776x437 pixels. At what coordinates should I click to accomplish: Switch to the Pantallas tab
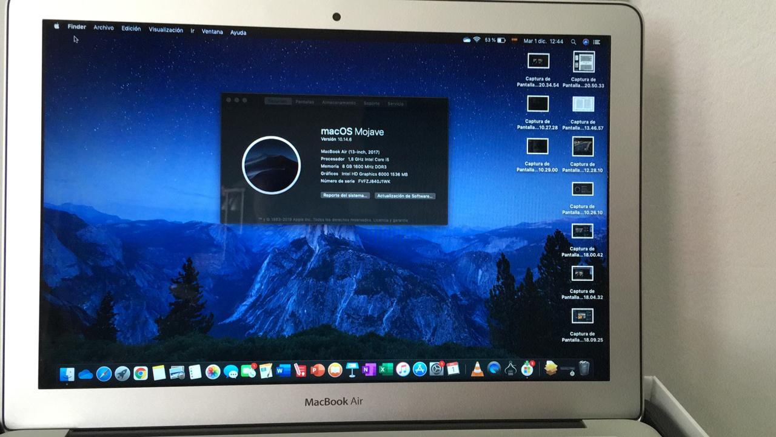[x=304, y=102]
